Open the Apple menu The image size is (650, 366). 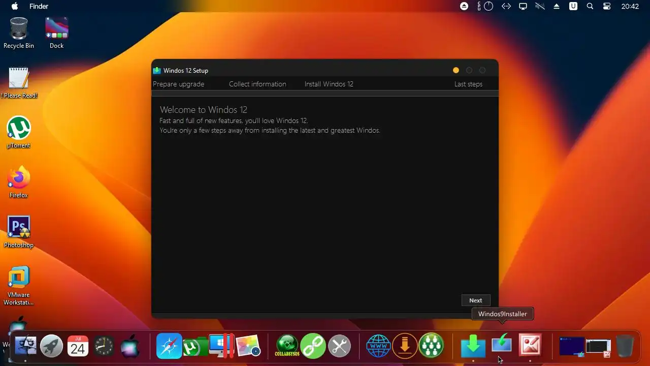tap(15, 6)
